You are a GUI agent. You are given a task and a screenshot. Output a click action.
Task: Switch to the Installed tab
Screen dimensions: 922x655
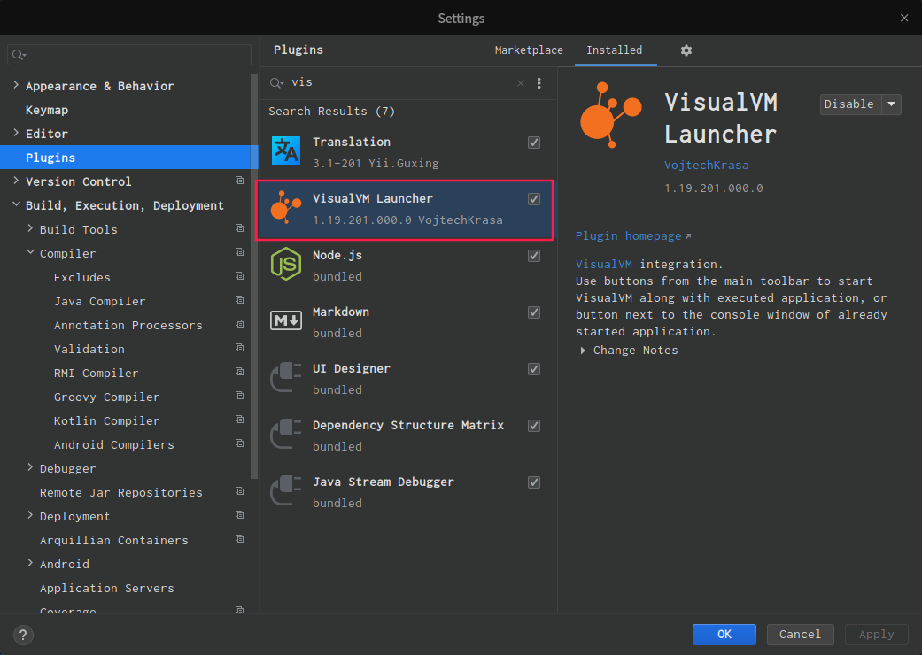(x=615, y=50)
